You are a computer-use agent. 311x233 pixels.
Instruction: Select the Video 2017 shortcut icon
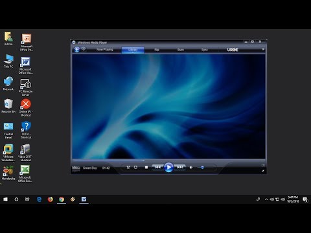(25, 153)
